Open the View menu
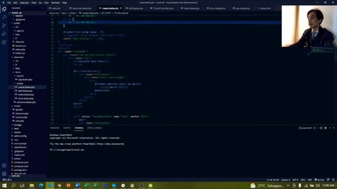This screenshot has width=337, height=189. 34,3
